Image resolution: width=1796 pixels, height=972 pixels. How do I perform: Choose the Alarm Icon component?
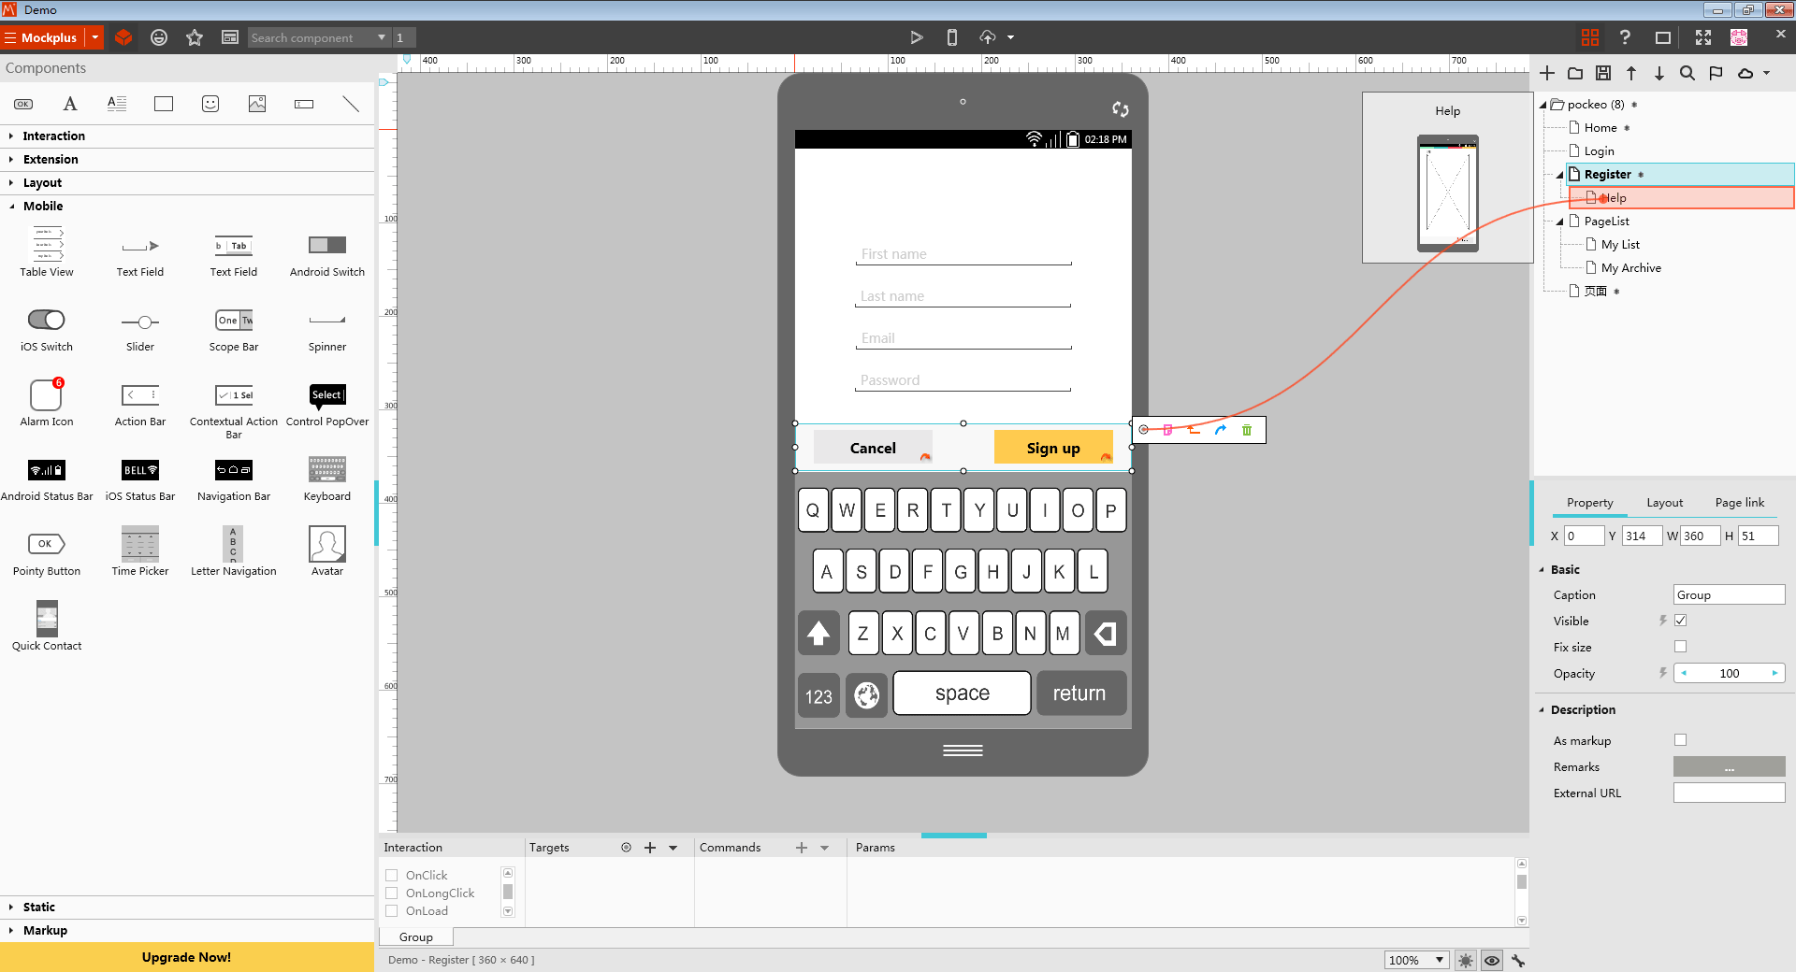[46, 395]
